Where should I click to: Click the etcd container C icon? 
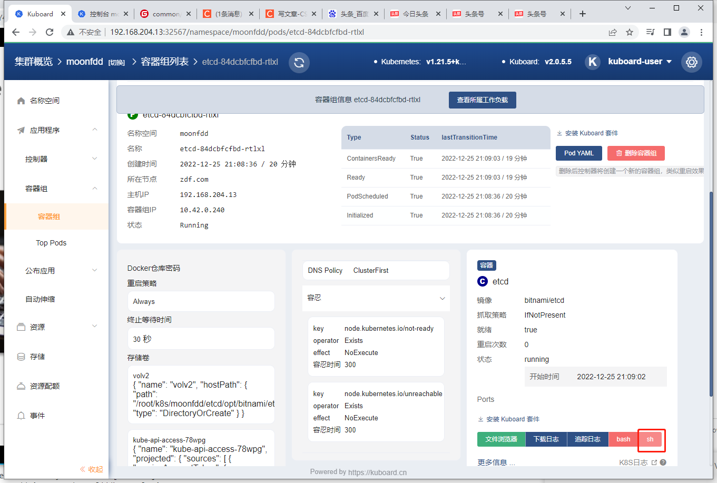(483, 281)
